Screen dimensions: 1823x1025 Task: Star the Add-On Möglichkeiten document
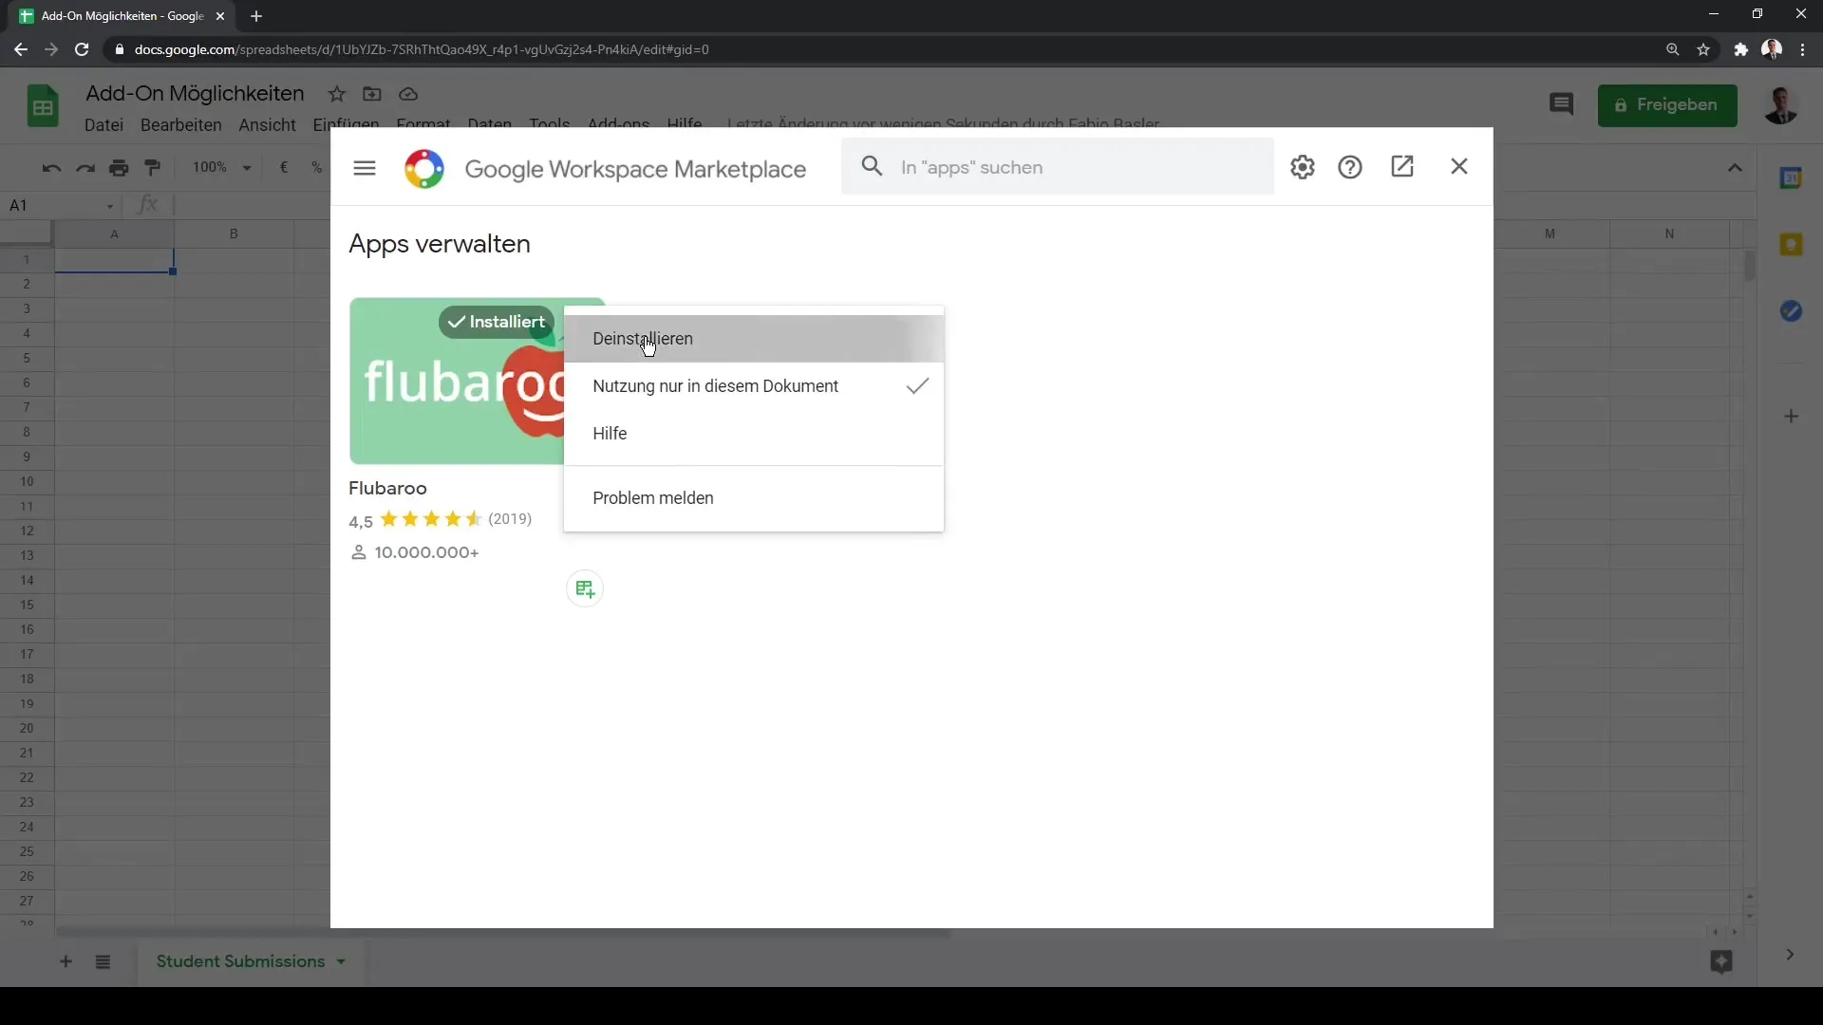(x=337, y=94)
